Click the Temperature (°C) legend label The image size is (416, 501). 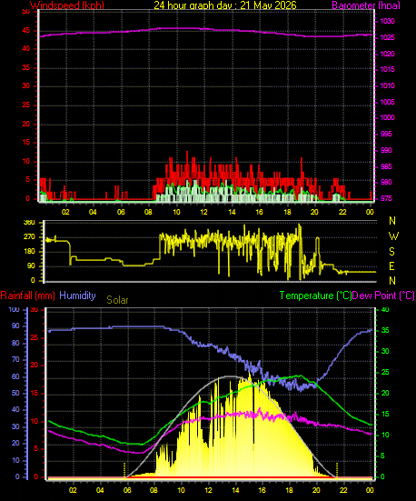click(315, 296)
